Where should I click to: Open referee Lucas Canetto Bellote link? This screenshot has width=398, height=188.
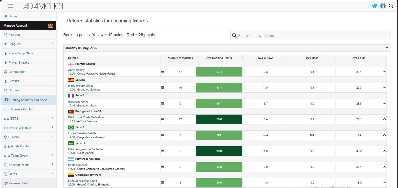coord(82,133)
